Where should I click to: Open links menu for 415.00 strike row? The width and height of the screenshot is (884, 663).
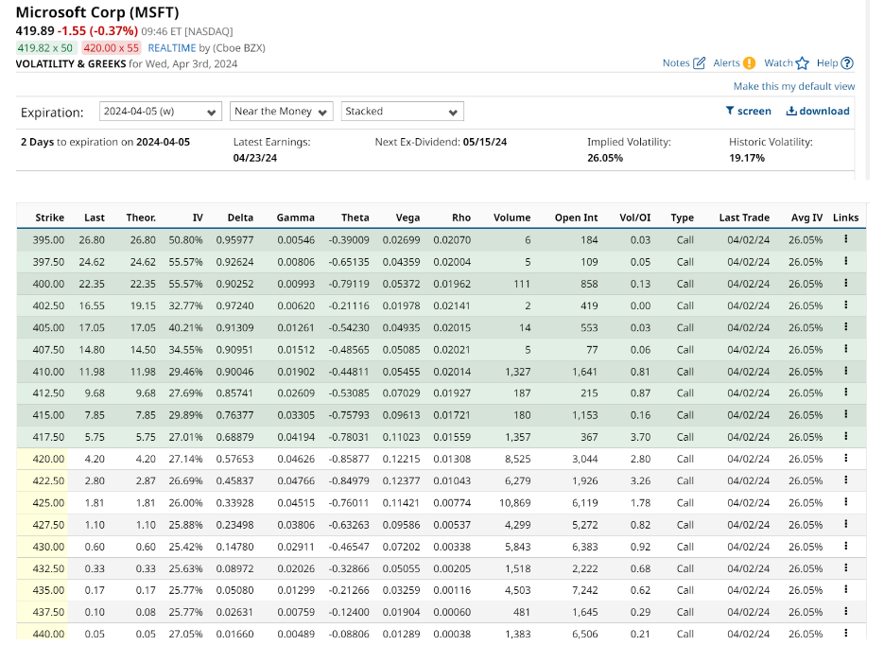tap(845, 414)
